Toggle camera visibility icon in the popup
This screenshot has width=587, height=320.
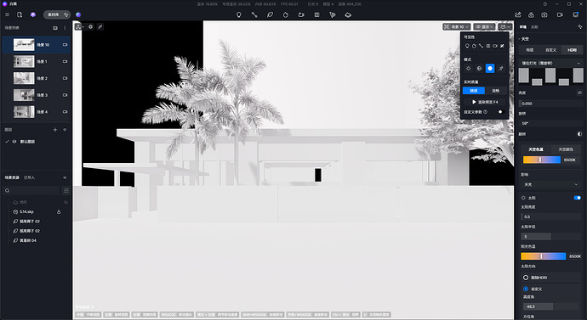coord(495,46)
